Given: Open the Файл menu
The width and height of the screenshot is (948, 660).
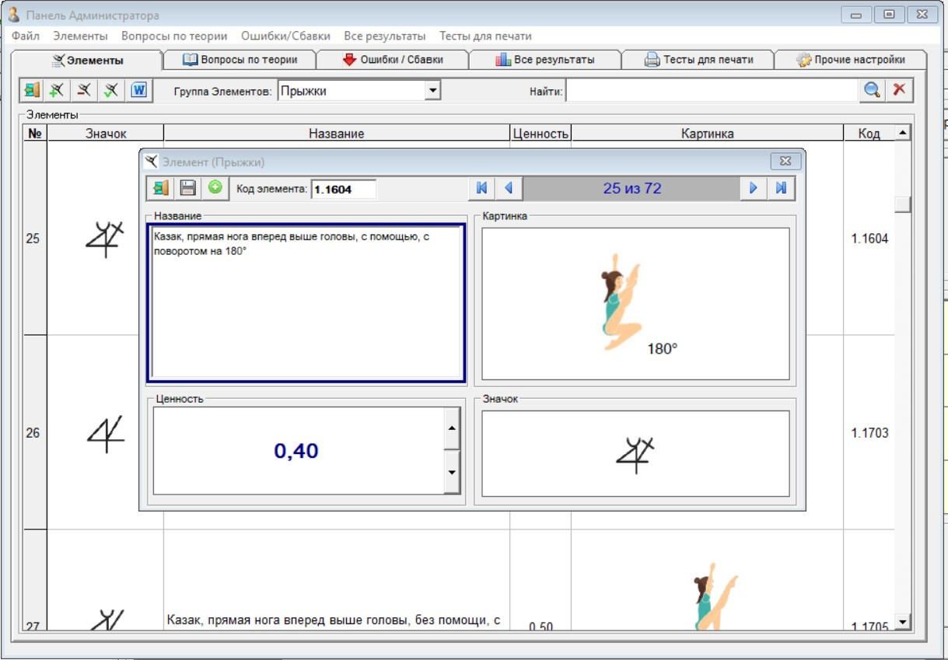Looking at the screenshot, I should tap(26, 36).
